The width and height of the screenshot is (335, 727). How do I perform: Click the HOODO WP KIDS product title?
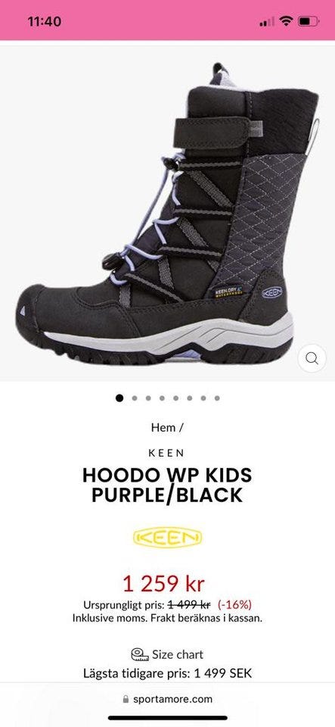[167, 485]
